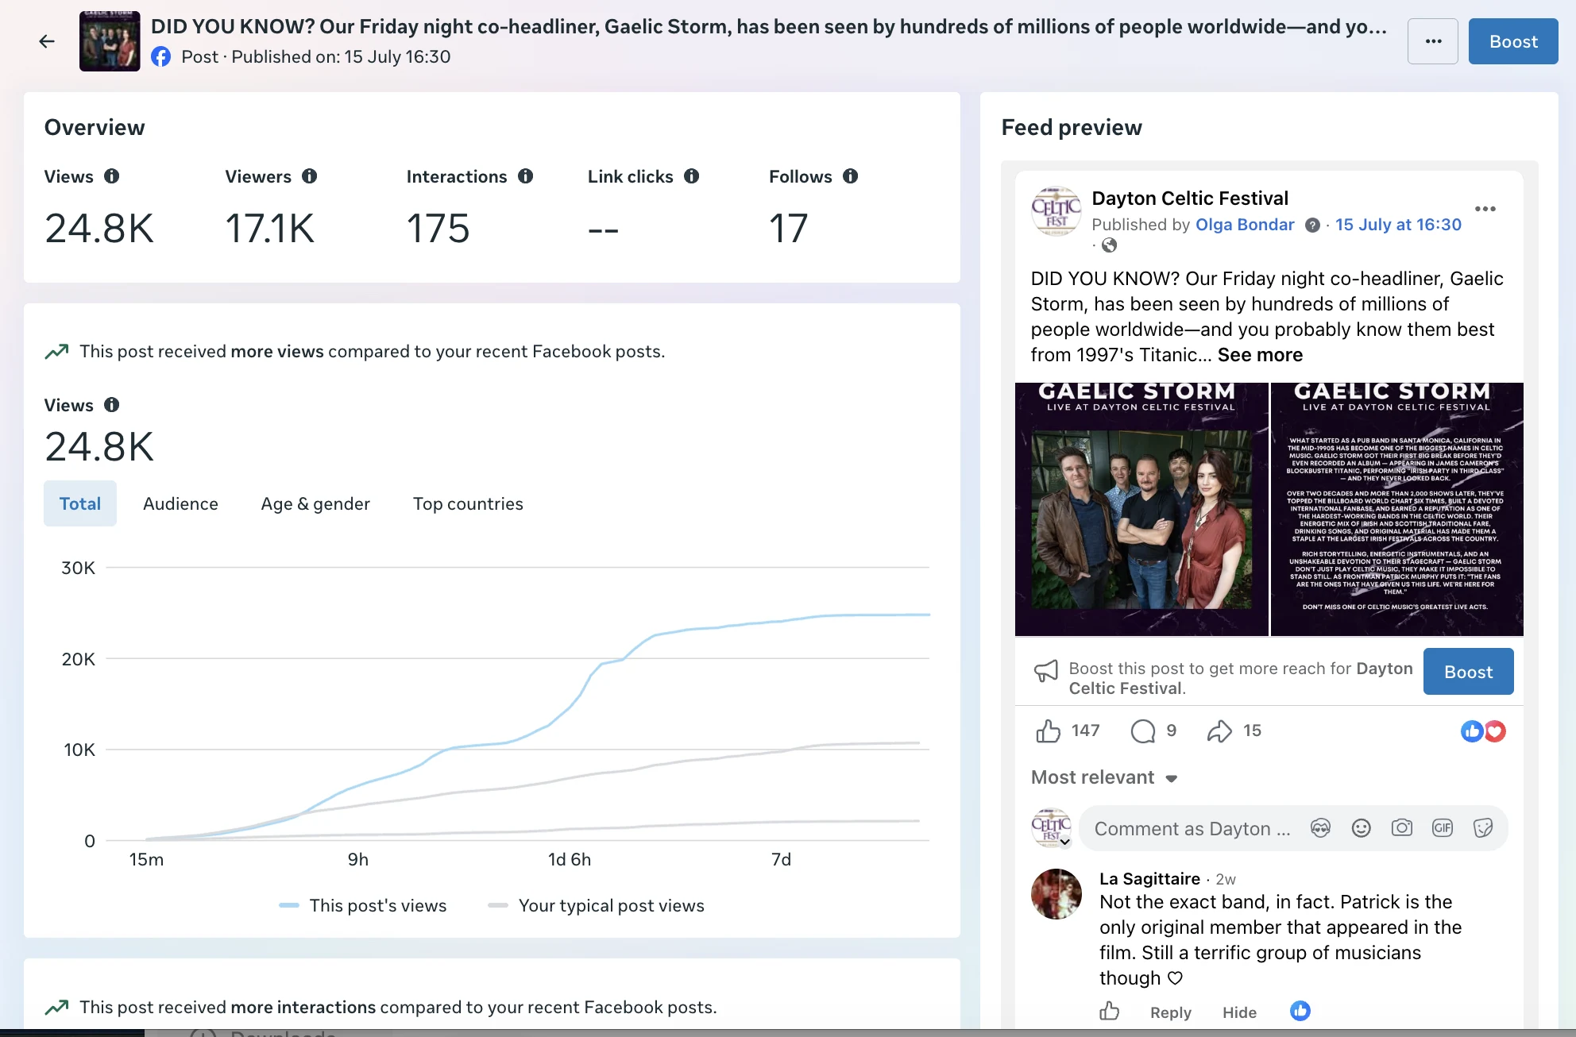Open the avatar sticker icon in comment box

[x=1320, y=828]
